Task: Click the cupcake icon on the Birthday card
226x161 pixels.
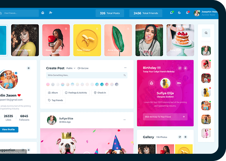Action: point(151,83)
